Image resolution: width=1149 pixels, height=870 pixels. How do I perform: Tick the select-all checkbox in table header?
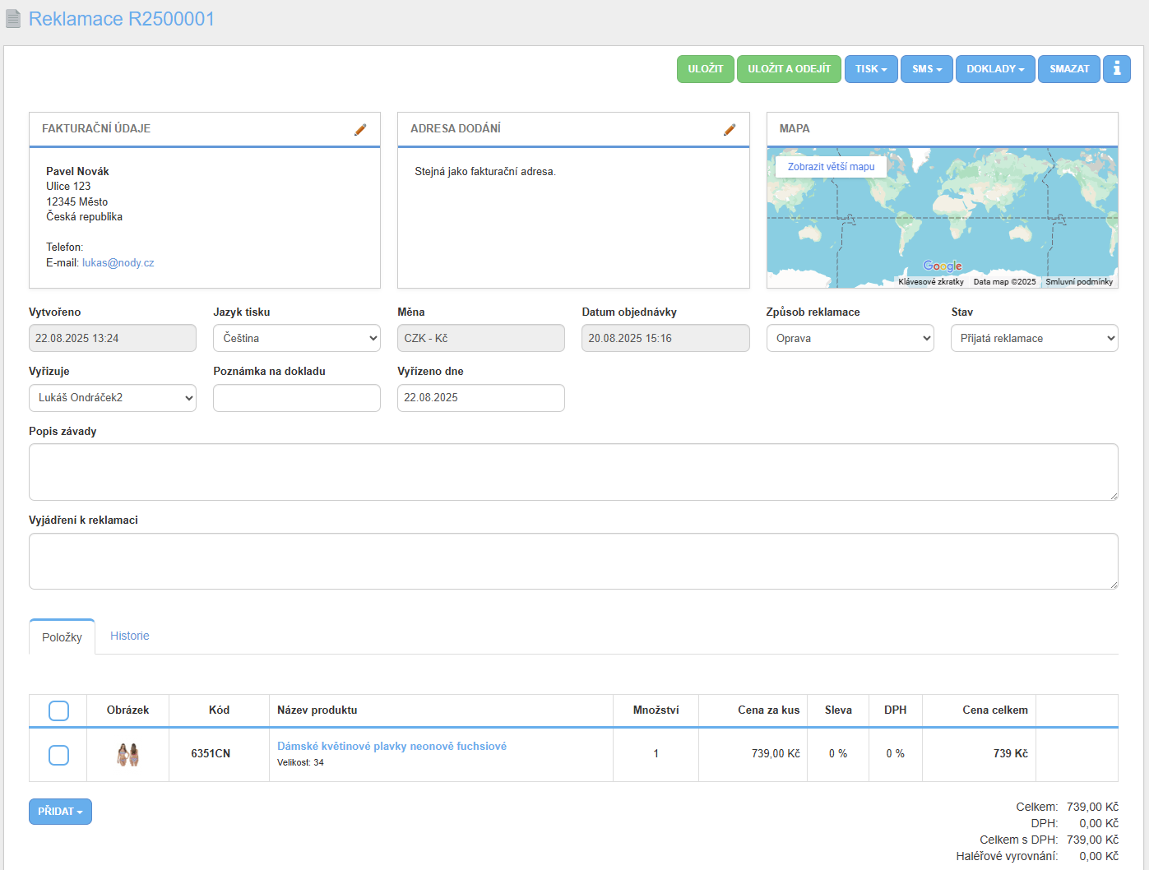(x=58, y=710)
